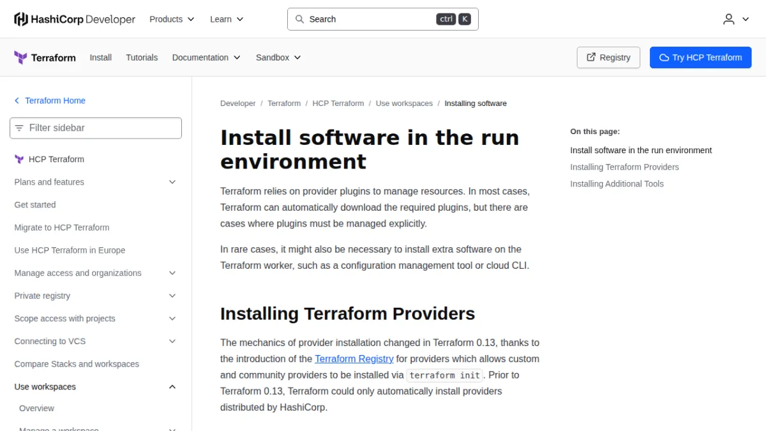
Task: Click 'Install software in the run environment' page link
Action: [x=641, y=151]
